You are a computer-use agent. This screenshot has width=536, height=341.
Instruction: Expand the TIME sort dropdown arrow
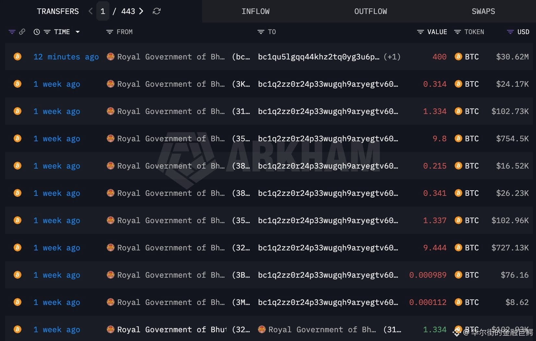[78, 32]
